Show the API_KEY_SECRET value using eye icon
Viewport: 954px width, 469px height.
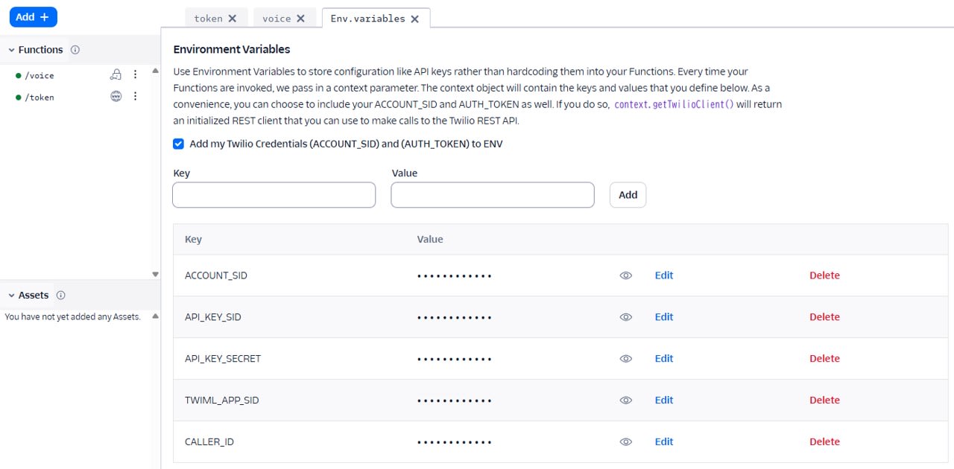click(626, 359)
